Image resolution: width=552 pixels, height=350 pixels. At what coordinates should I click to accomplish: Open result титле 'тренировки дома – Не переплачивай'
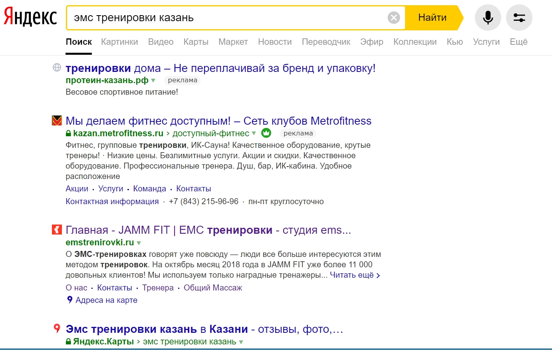[x=220, y=68]
